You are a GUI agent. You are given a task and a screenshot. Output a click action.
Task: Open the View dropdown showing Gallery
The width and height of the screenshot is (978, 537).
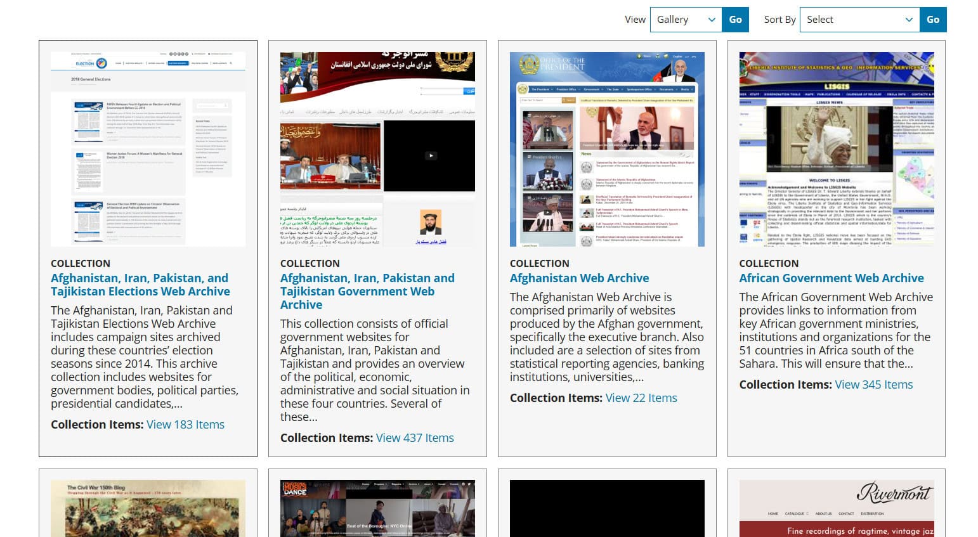pyautogui.click(x=685, y=20)
